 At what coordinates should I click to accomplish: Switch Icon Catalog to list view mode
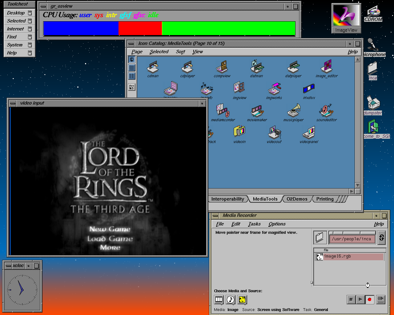click(x=132, y=68)
